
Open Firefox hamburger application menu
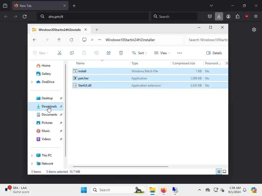click(256, 16)
